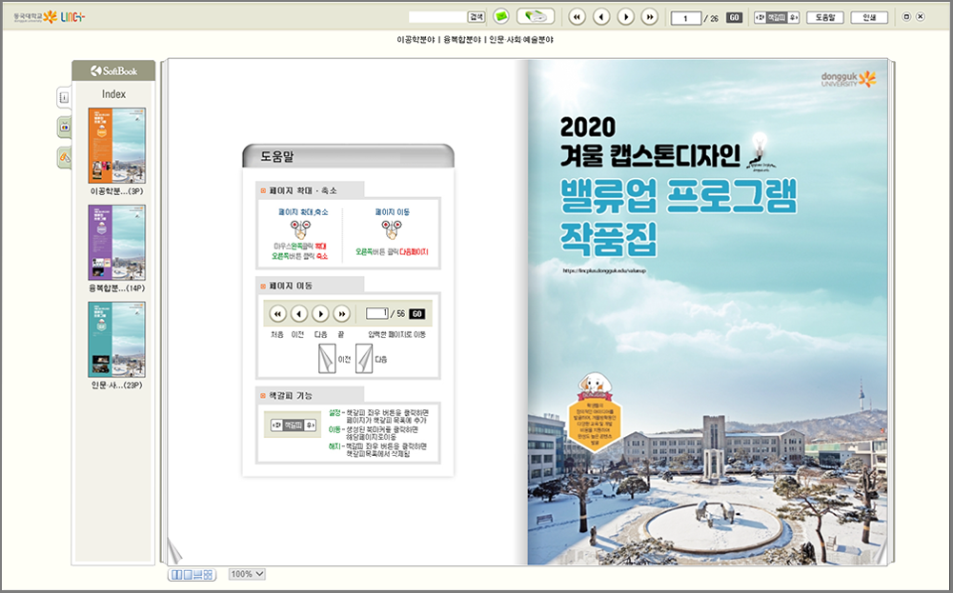
Task: Open the 융복합분야 section link
Action: point(462,39)
